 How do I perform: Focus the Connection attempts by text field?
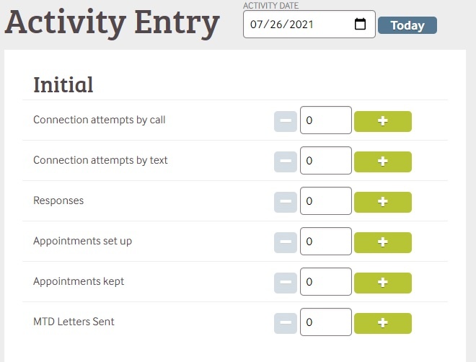tap(325, 162)
